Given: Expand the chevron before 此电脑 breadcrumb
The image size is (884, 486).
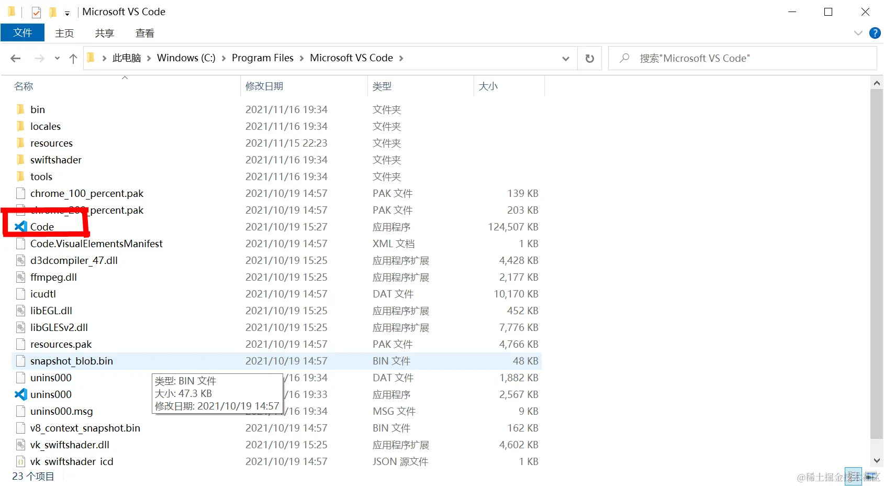Looking at the screenshot, I should (104, 58).
